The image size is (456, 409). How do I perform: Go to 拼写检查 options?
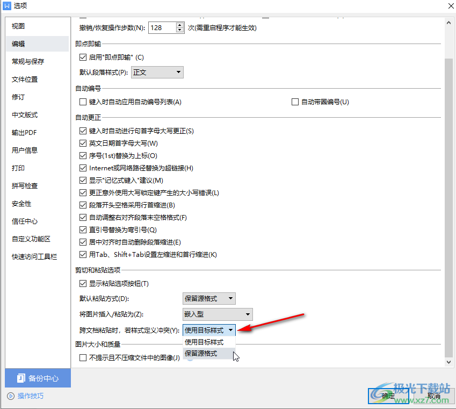click(x=25, y=186)
